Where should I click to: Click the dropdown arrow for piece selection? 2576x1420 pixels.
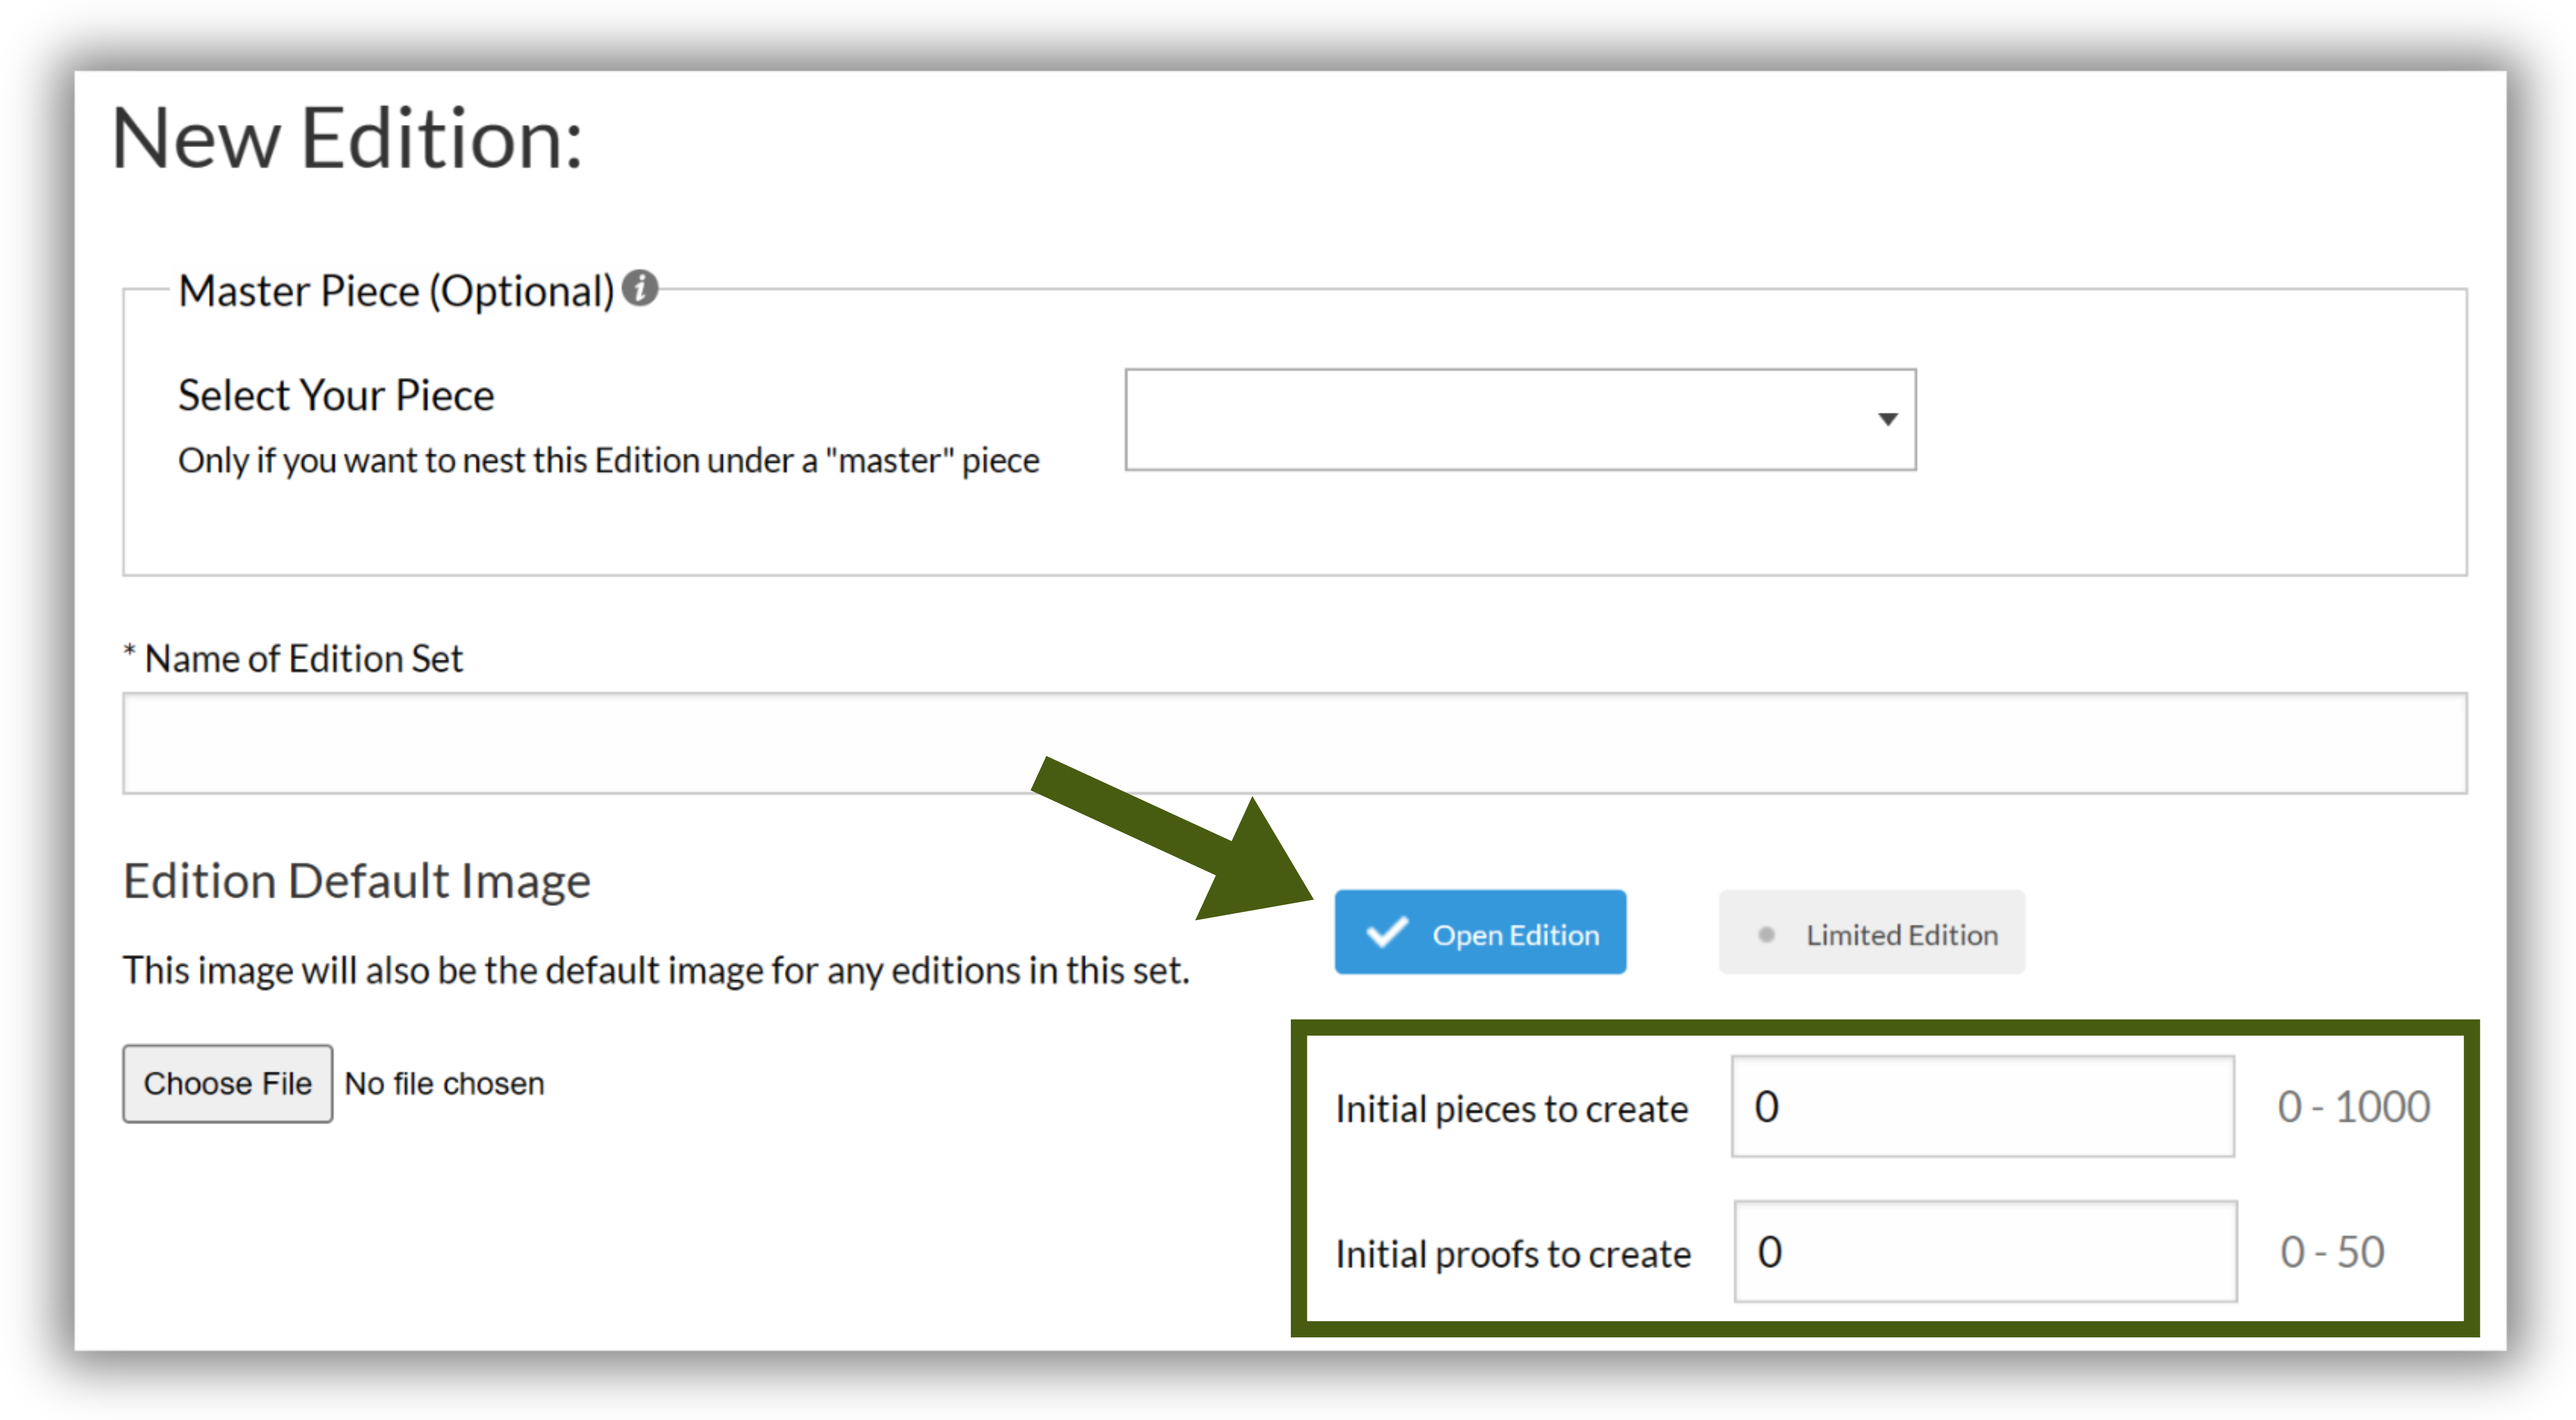pyautogui.click(x=1887, y=419)
